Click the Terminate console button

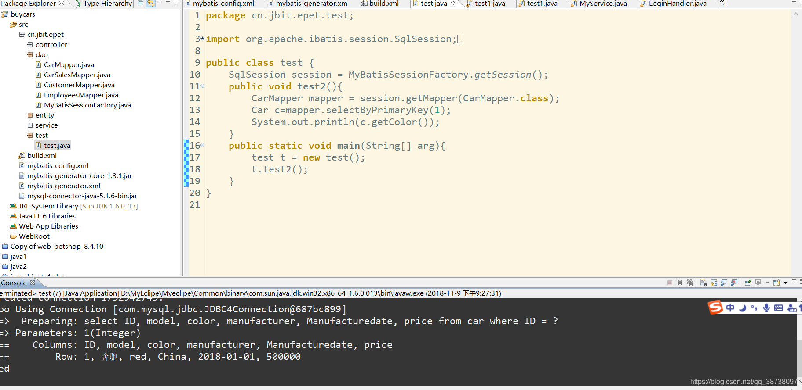670,283
